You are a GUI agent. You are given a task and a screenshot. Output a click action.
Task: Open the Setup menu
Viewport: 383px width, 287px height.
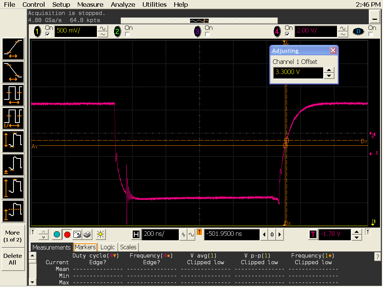[x=61, y=4]
